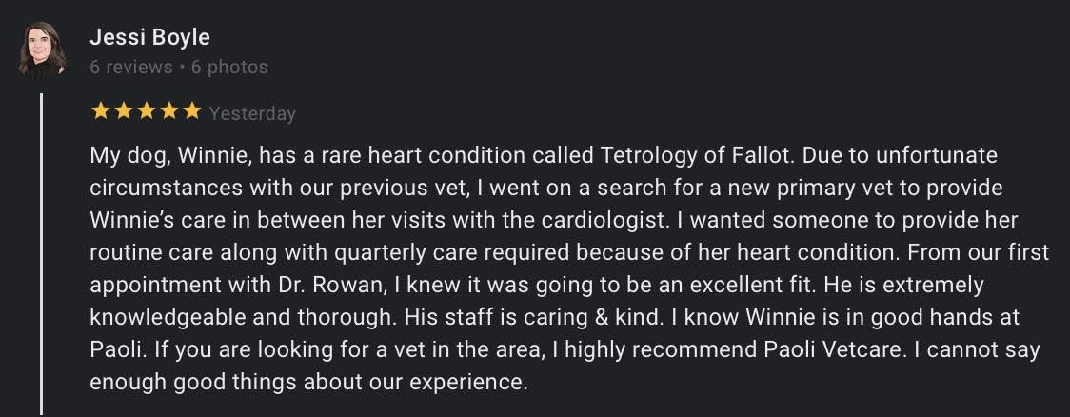
Task: Click the first gold star
Action: [x=100, y=110]
